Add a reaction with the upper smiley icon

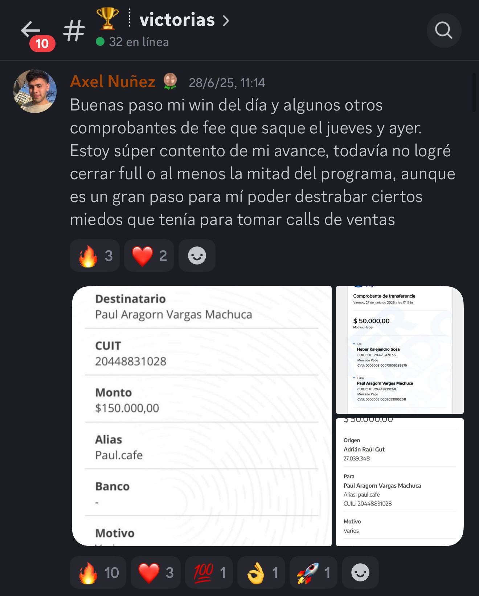[x=197, y=255]
